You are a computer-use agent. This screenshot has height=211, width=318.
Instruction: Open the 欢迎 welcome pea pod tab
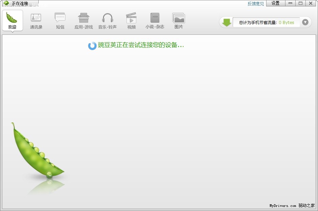tap(12, 21)
